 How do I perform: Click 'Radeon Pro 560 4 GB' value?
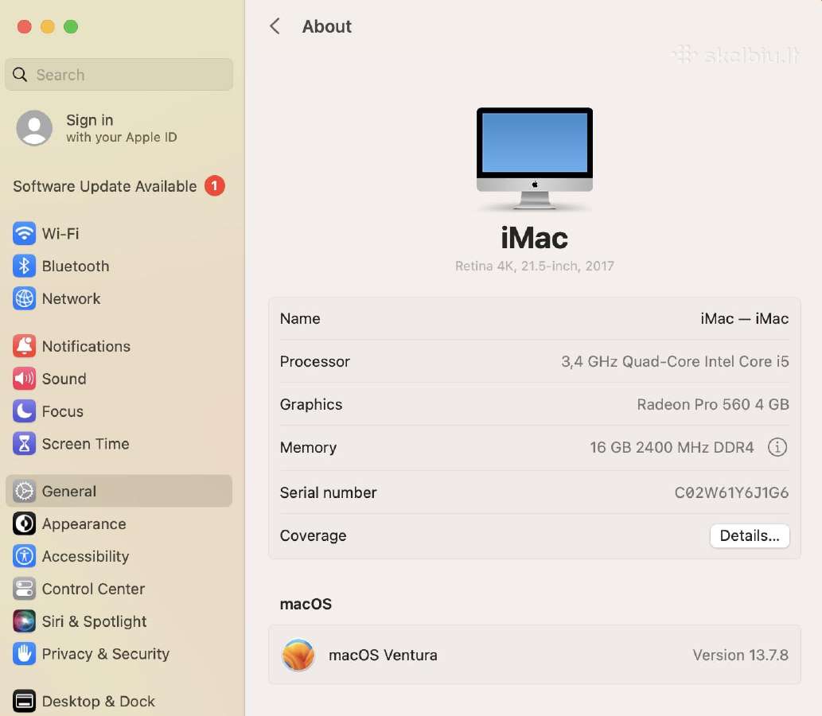(x=713, y=405)
